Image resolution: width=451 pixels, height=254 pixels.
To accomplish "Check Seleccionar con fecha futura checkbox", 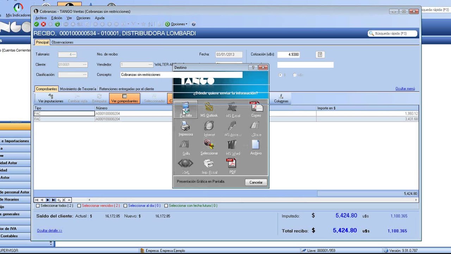I will [166, 206].
